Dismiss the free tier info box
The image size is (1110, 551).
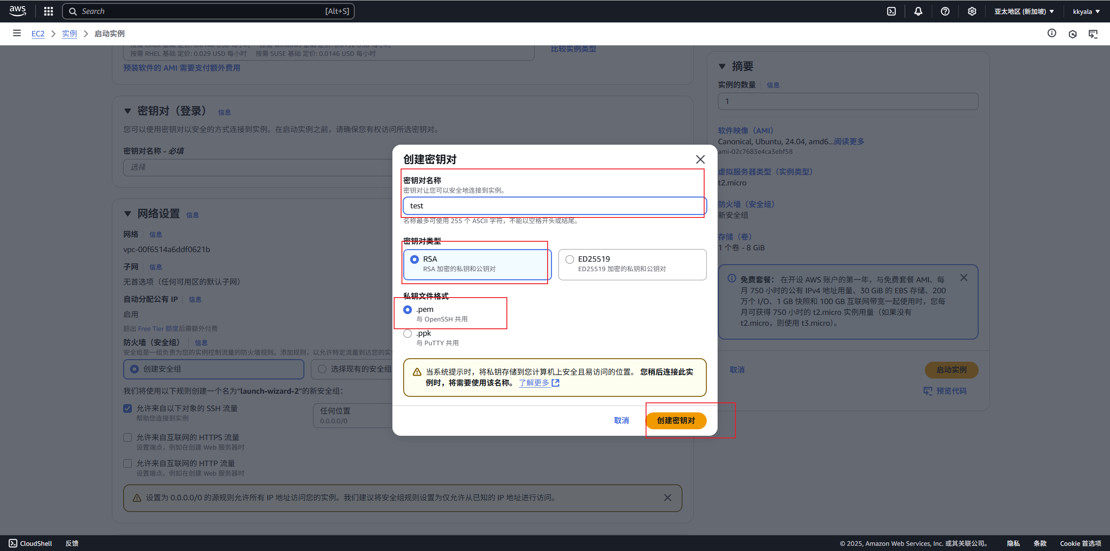[x=964, y=278]
